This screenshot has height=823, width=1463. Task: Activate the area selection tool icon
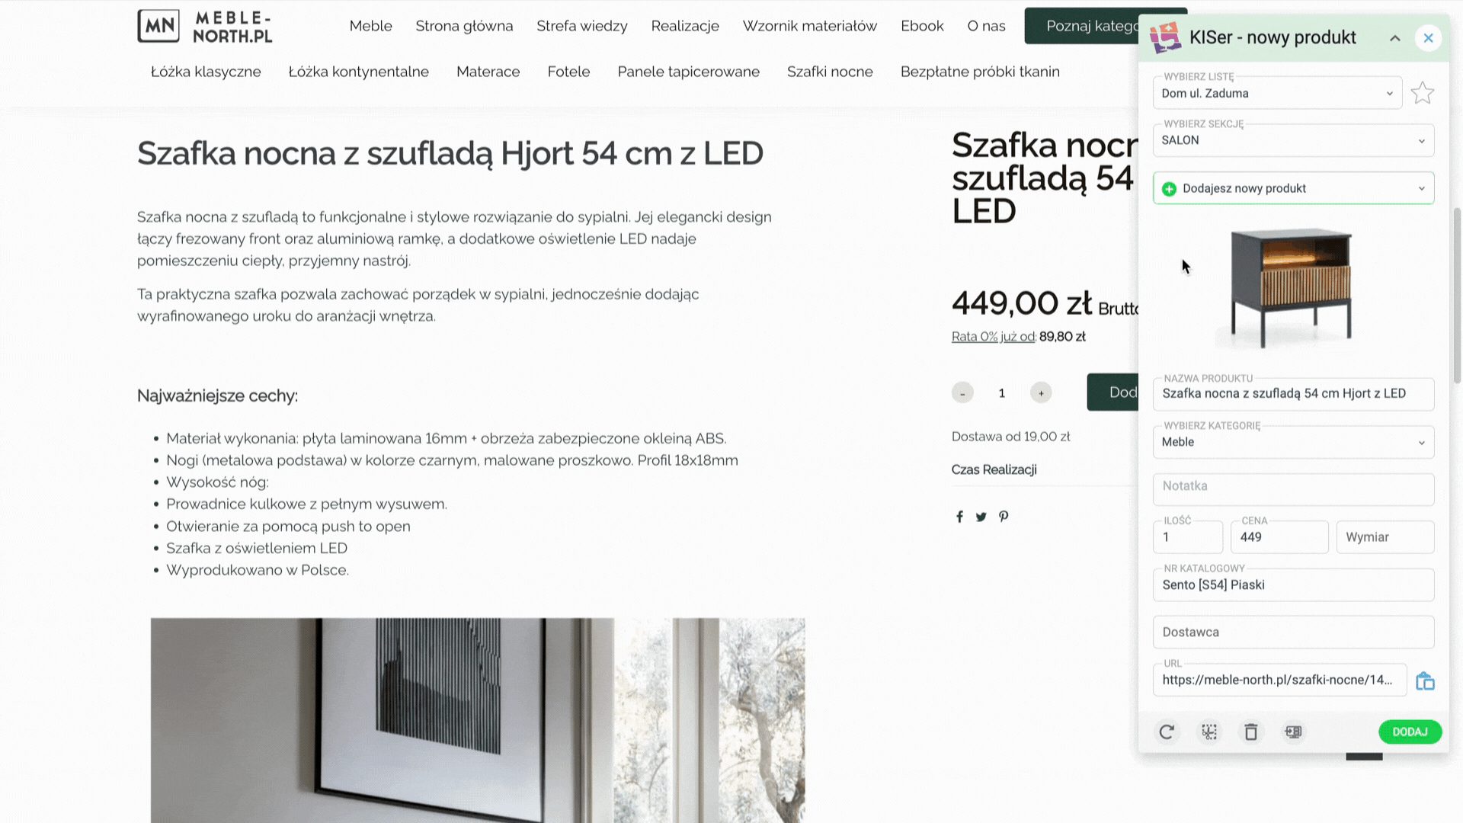tap(1209, 732)
